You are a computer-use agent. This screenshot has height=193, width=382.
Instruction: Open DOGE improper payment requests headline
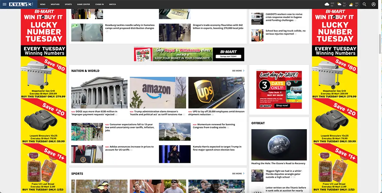[x=94, y=113]
